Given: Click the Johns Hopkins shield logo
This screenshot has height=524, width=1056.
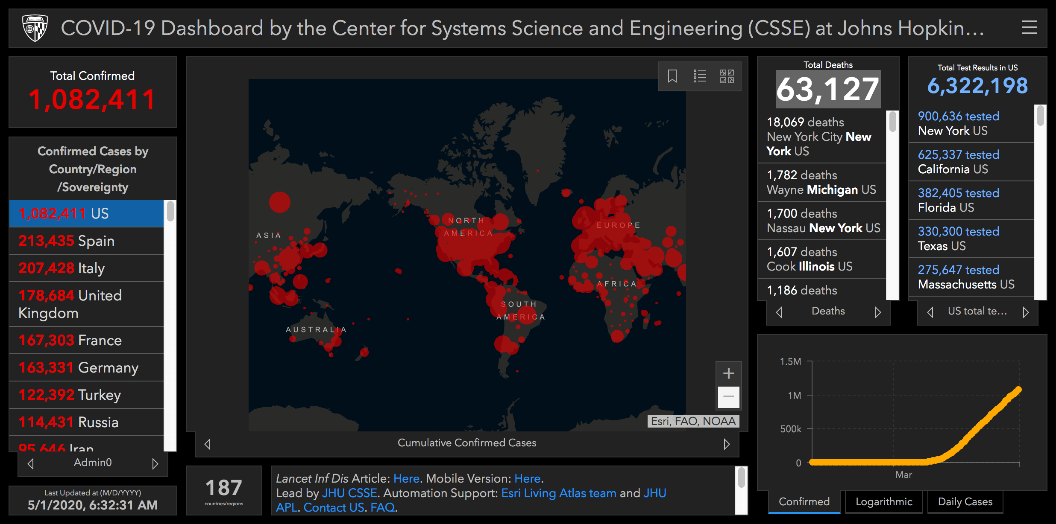Looking at the screenshot, I should coord(35,28).
